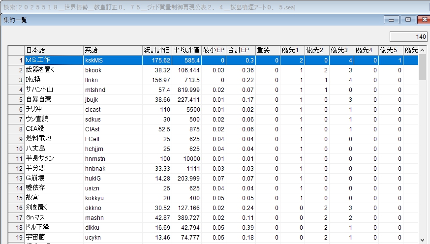Click the 平均評価 column header
Viewport: 430px width, 244px height.
186,50
